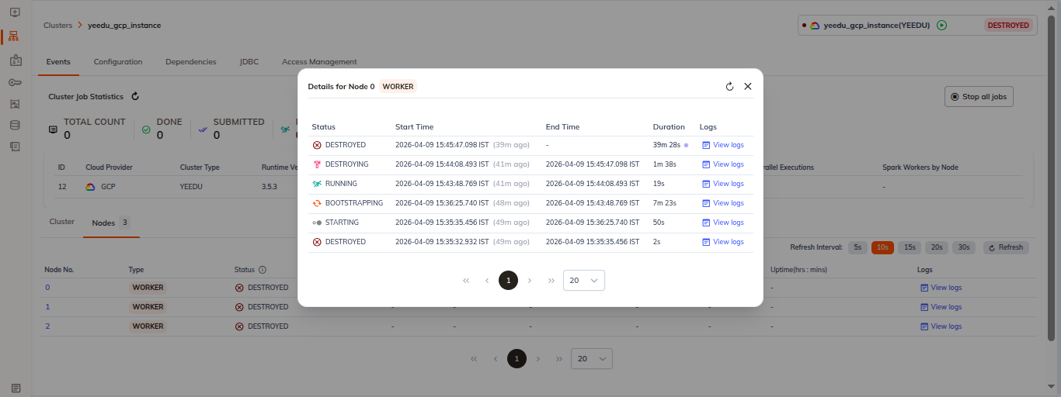
Task: Refresh the Cluster Job Statistics
Action: point(135,97)
